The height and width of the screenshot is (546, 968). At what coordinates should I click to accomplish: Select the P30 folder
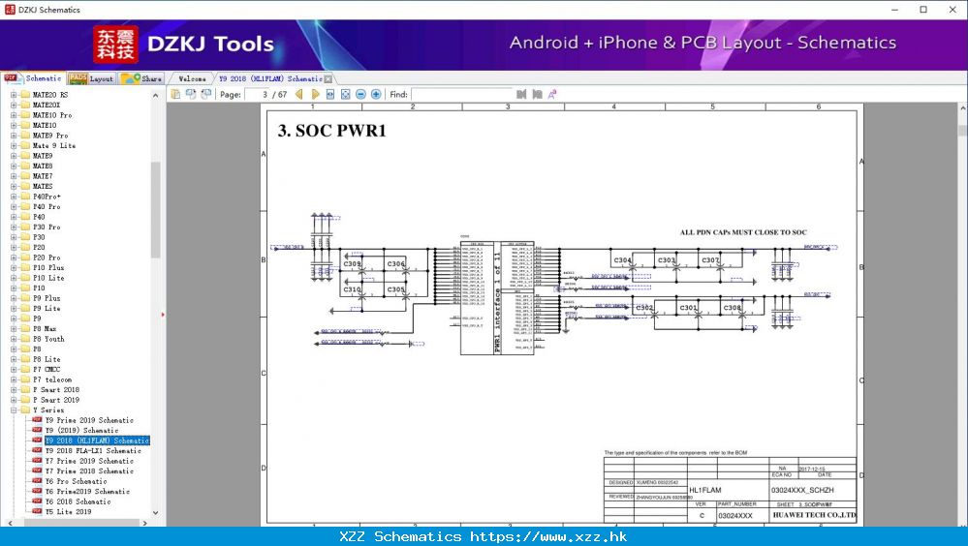[39, 237]
